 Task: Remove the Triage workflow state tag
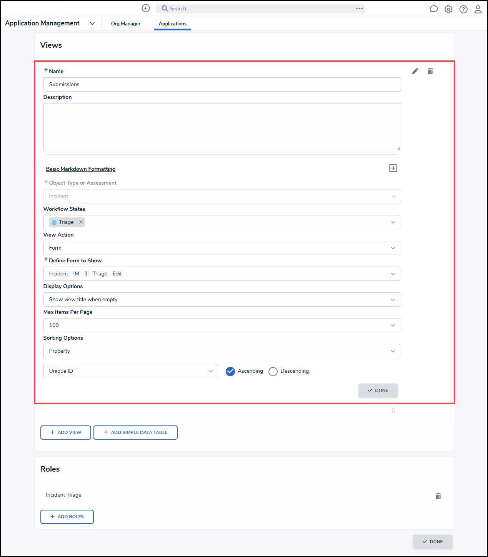point(81,222)
